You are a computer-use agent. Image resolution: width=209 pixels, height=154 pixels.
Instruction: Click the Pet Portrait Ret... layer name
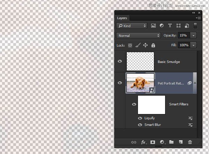coord(171,83)
